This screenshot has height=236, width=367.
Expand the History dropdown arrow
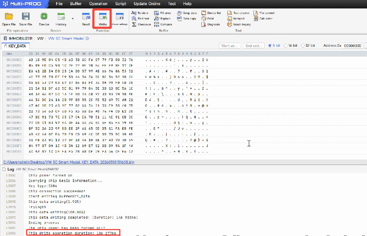click(x=72, y=18)
